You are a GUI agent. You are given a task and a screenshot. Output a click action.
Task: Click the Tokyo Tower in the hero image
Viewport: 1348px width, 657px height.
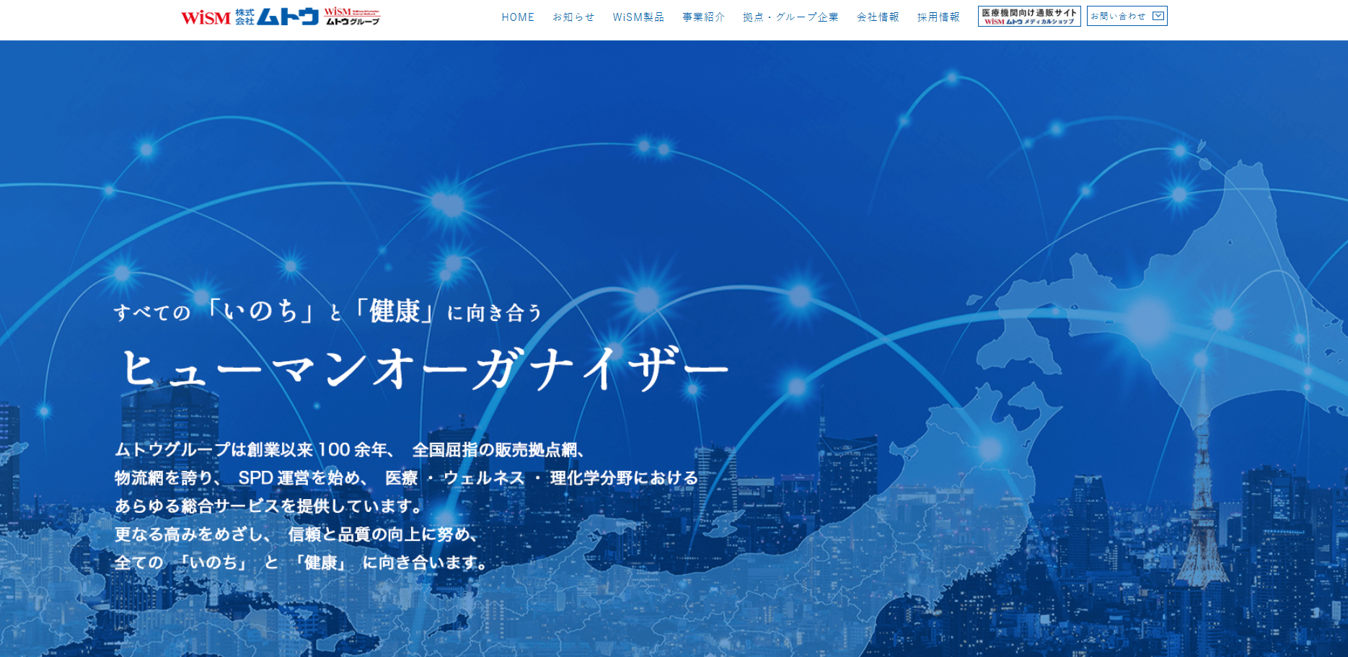1201,490
